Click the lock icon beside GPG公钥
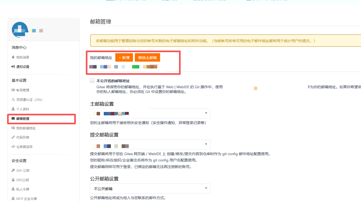The image size is (361, 202). tap(13, 180)
